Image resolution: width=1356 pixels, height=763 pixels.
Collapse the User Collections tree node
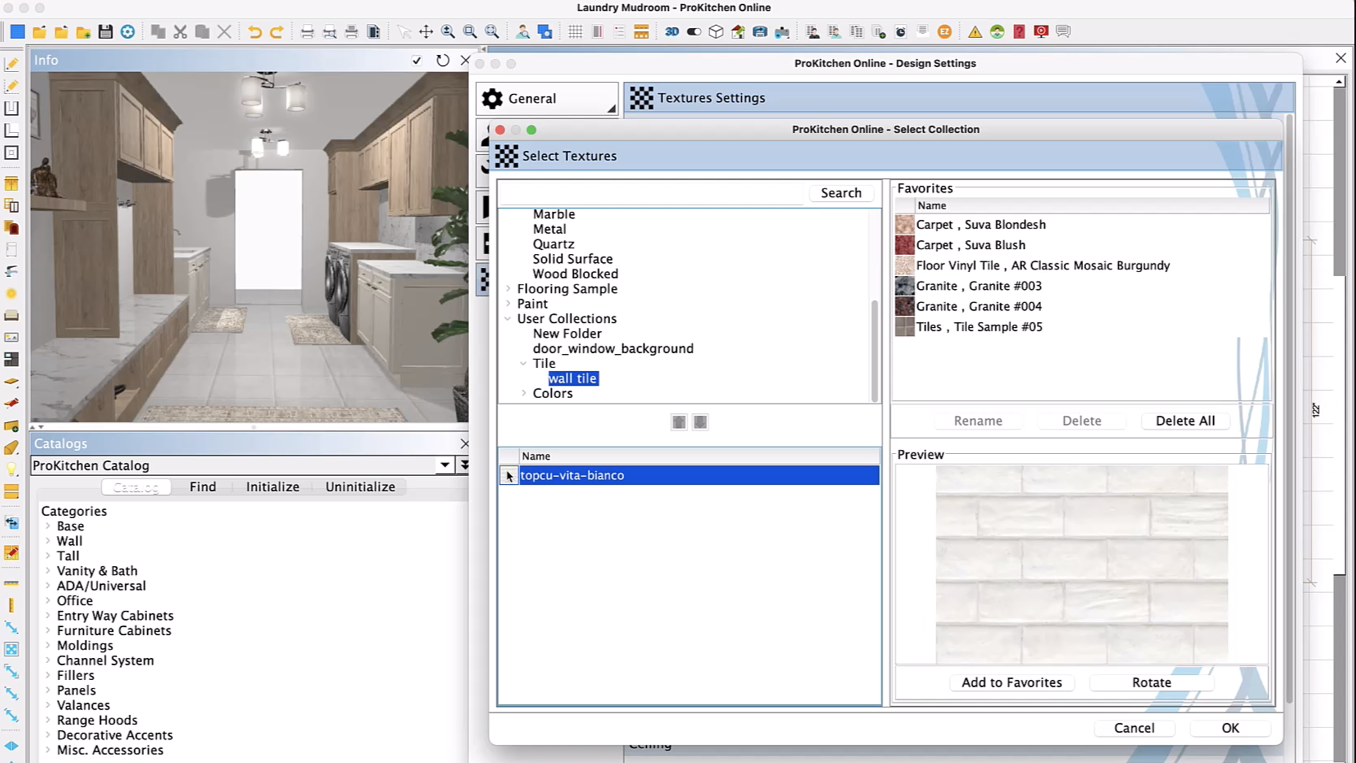pyautogui.click(x=508, y=319)
